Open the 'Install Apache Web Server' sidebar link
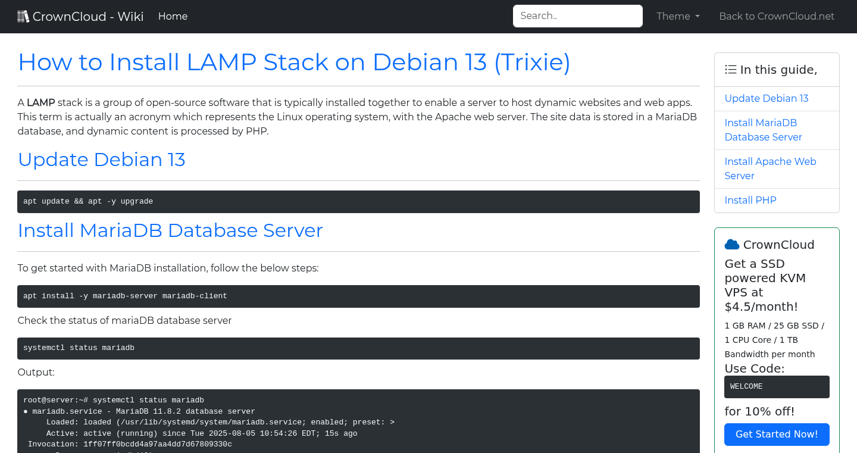 click(770, 168)
